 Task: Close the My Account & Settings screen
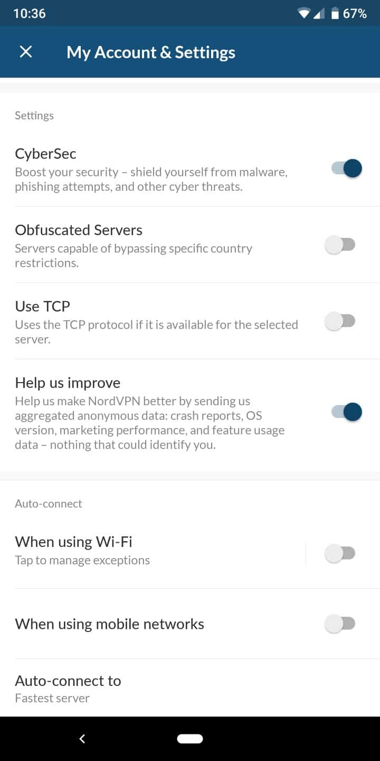26,52
